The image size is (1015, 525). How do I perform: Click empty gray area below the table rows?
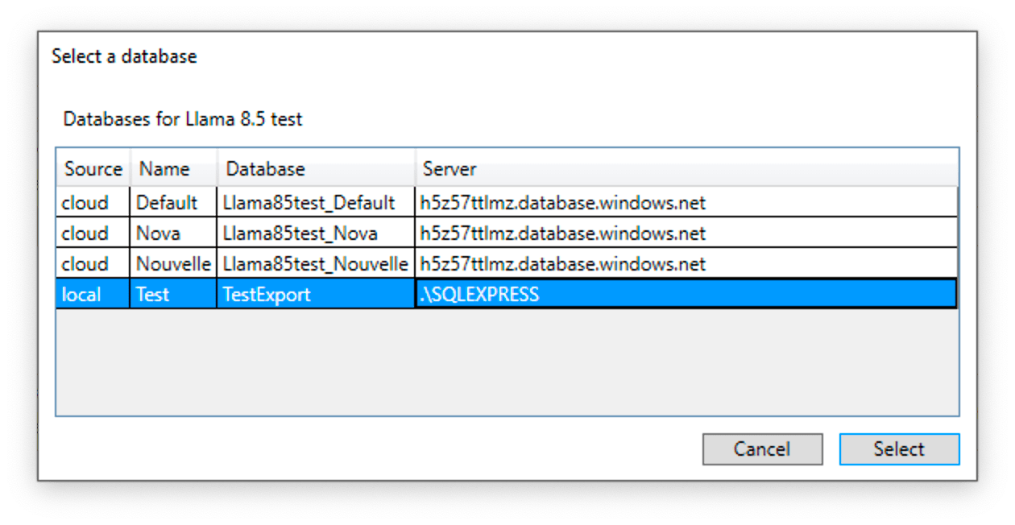point(506,362)
